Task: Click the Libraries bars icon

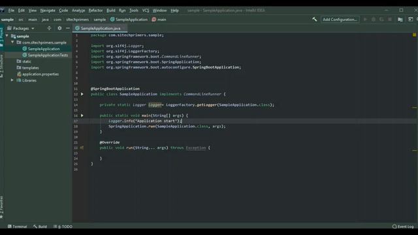Action: [x=19, y=80]
